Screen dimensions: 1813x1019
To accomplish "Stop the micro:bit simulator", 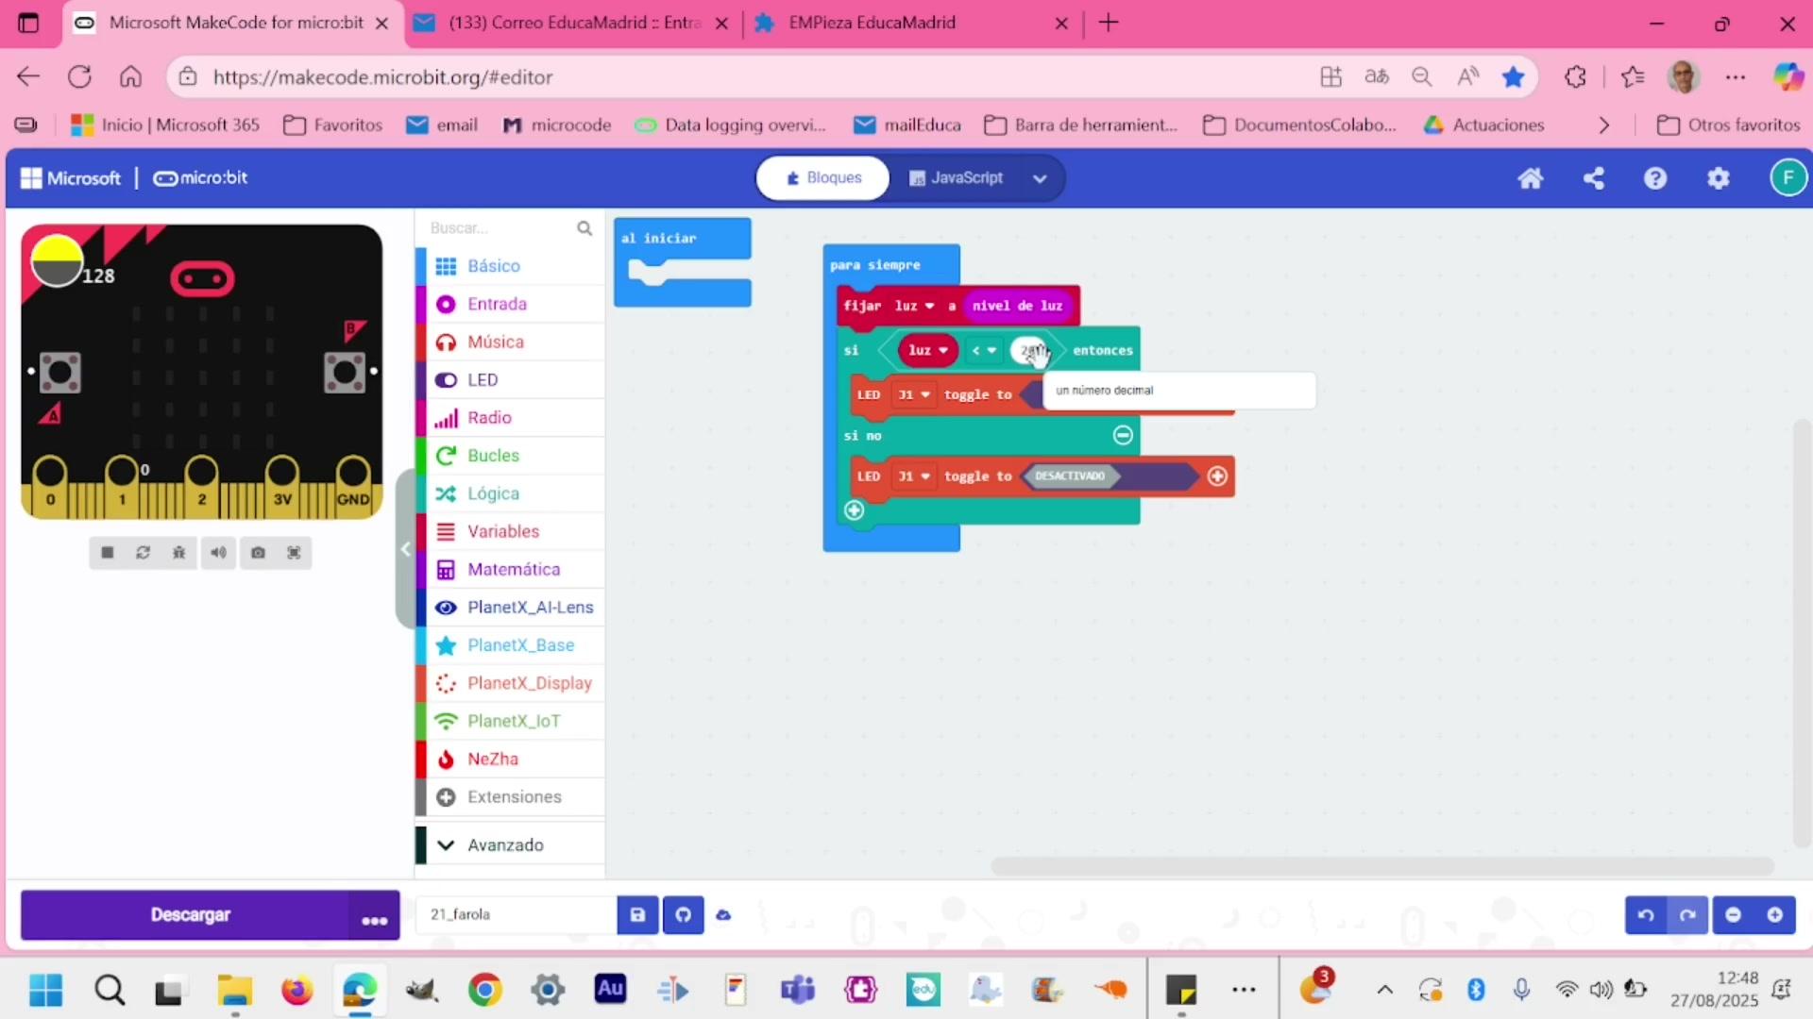I will [x=108, y=553].
